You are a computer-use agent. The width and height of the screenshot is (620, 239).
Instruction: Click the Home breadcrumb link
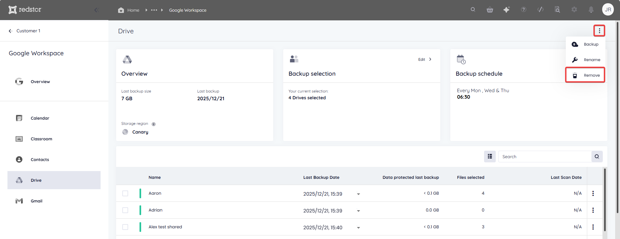coord(133,10)
